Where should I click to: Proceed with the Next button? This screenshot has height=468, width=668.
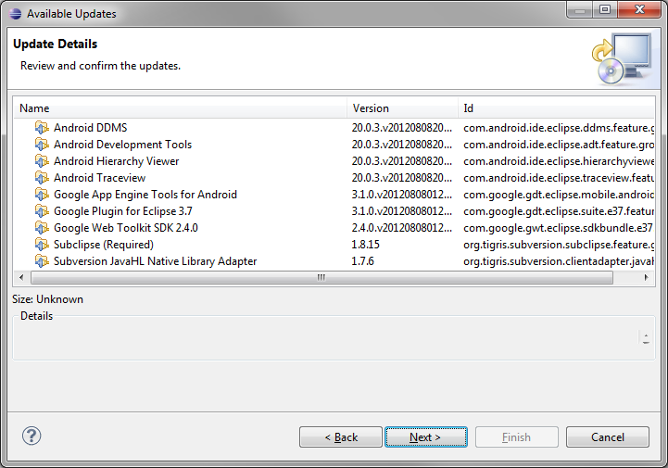[426, 436]
